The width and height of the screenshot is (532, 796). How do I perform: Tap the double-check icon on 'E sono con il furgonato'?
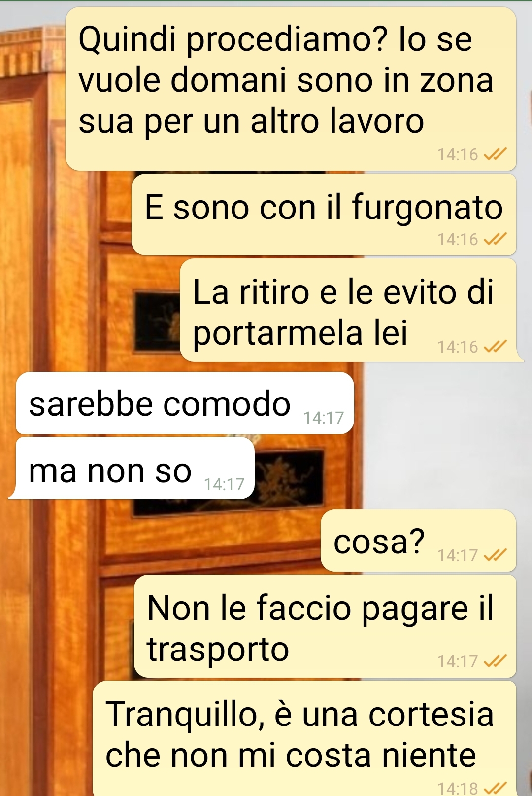495,240
